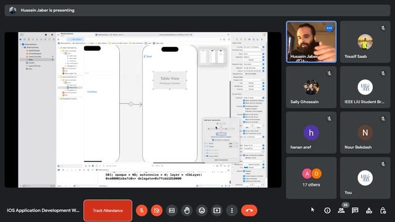Image resolution: width=395 pixels, height=222 pixels.
Task: Select Main storyboard editor tab in Xcode
Action: [x=75, y=39]
